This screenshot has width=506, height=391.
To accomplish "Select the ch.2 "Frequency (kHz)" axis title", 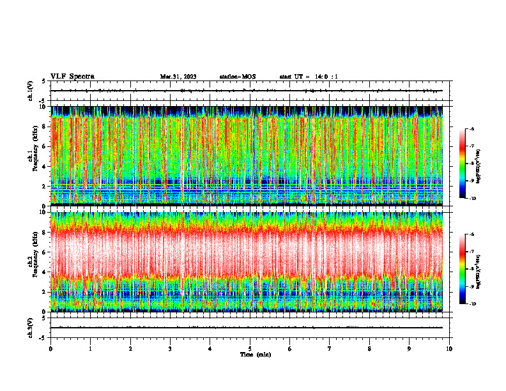I will click(35, 253).
